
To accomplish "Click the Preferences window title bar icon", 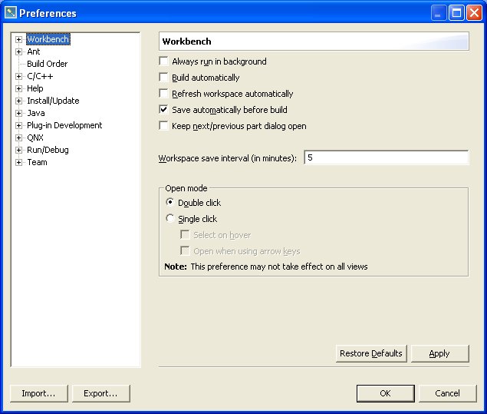I will (x=10, y=13).
